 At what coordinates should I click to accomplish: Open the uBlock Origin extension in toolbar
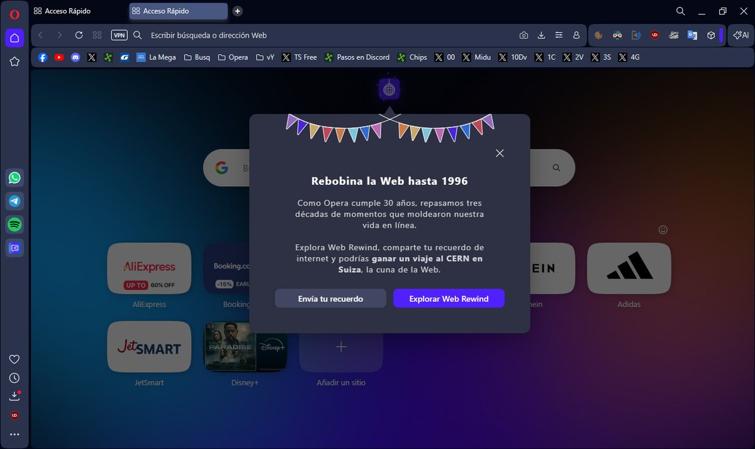(x=655, y=35)
